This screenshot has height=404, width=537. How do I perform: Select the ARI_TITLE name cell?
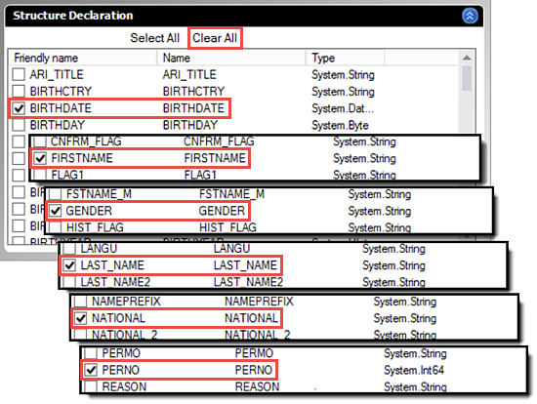click(189, 74)
